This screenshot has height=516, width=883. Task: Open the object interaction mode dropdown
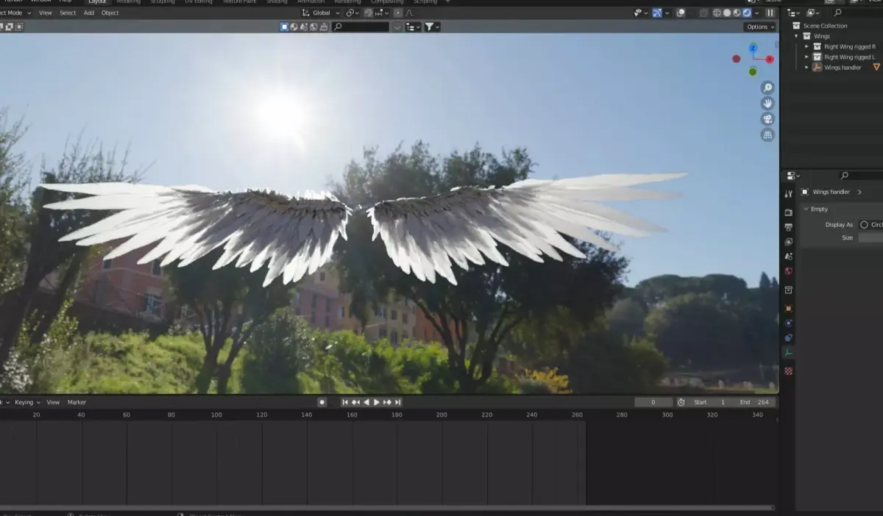pos(14,12)
